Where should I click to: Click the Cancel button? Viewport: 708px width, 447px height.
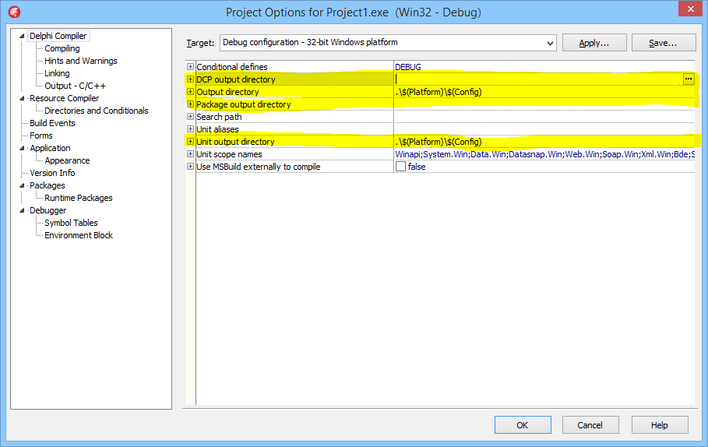coord(590,425)
